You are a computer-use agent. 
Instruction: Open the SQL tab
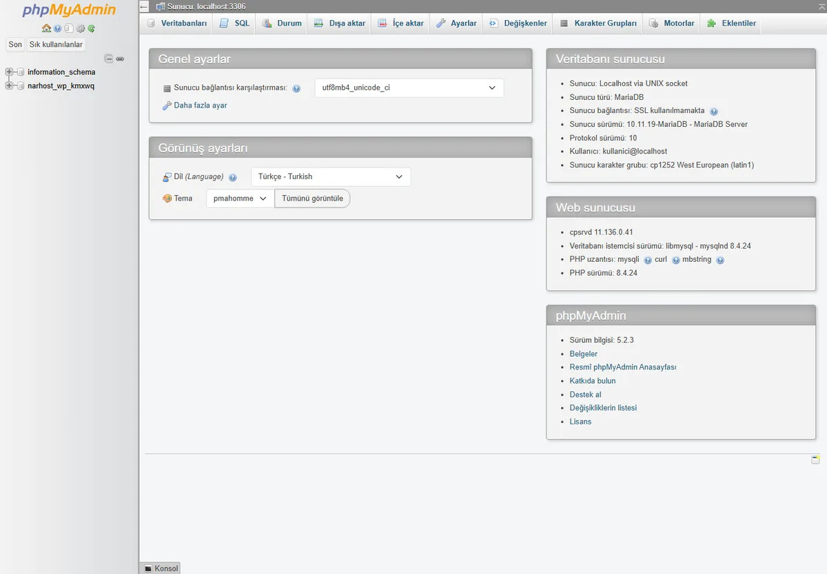[x=234, y=23]
